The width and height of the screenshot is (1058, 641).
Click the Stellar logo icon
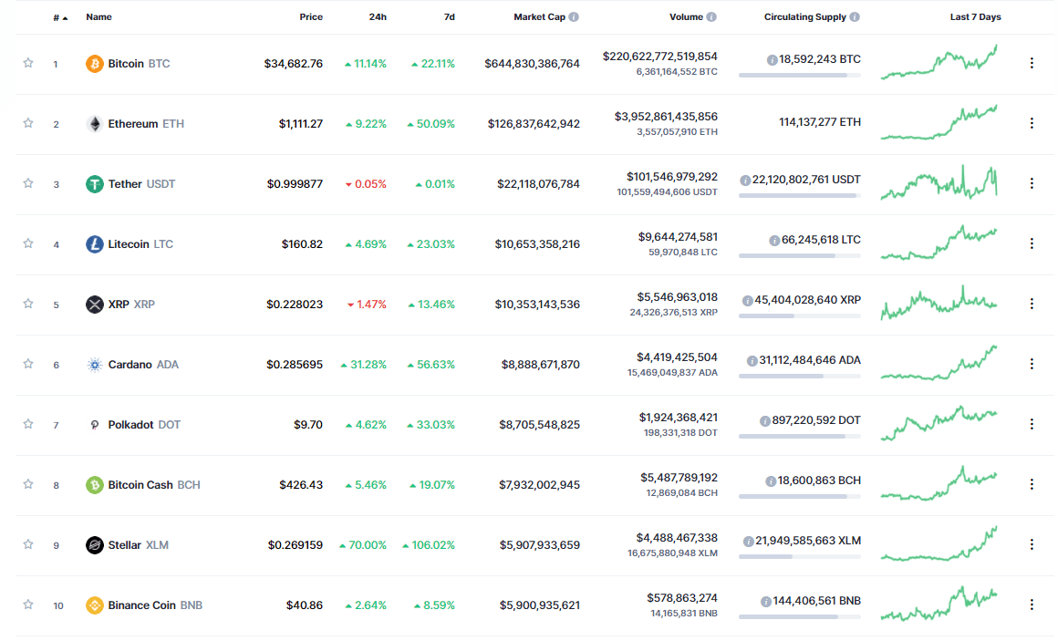95,545
